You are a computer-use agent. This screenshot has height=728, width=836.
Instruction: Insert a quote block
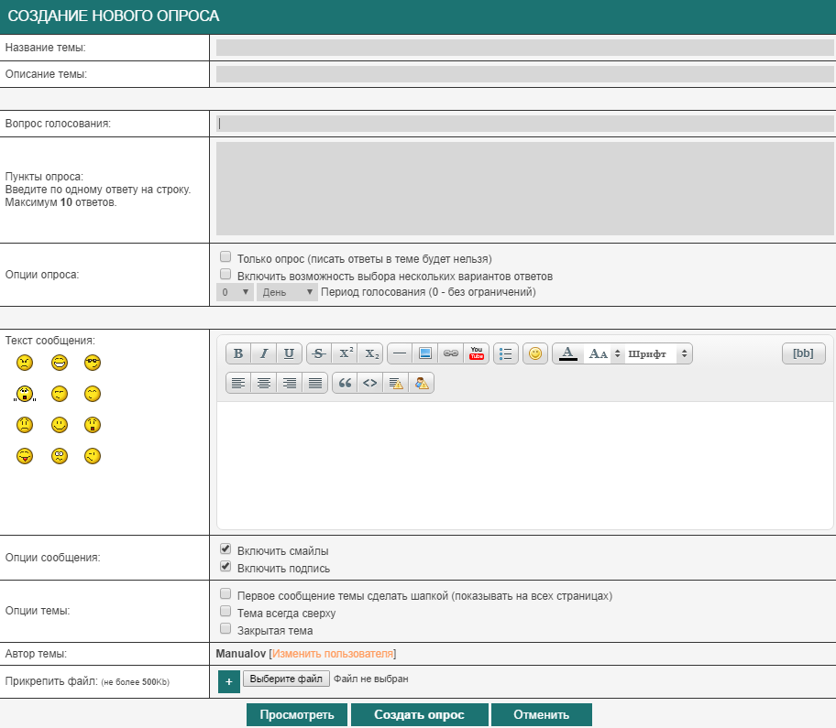(x=345, y=384)
